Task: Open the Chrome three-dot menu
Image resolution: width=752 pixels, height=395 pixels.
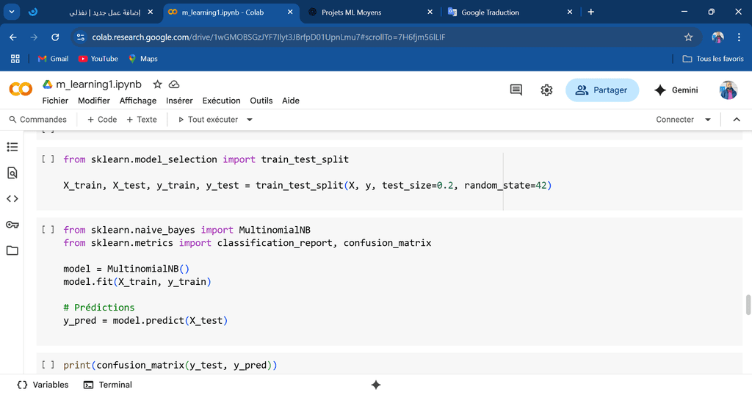Action: (739, 37)
